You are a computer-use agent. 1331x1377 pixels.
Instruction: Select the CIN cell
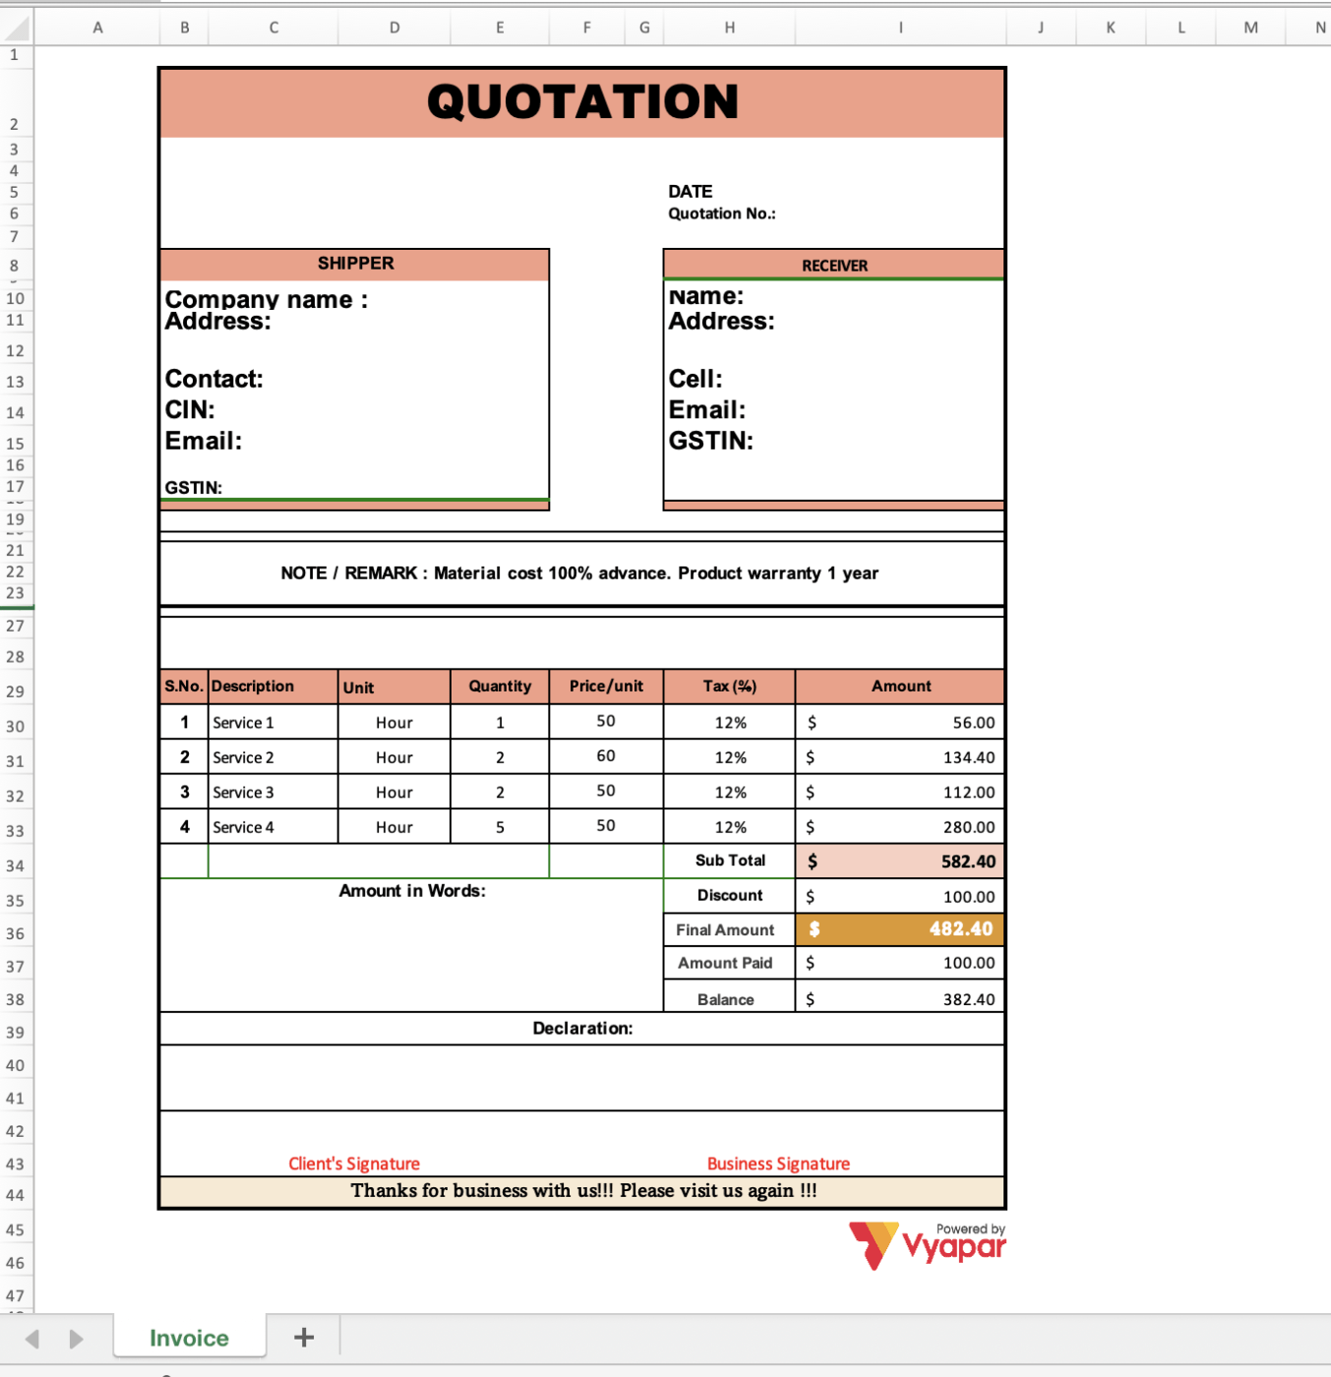(x=190, y=409)
